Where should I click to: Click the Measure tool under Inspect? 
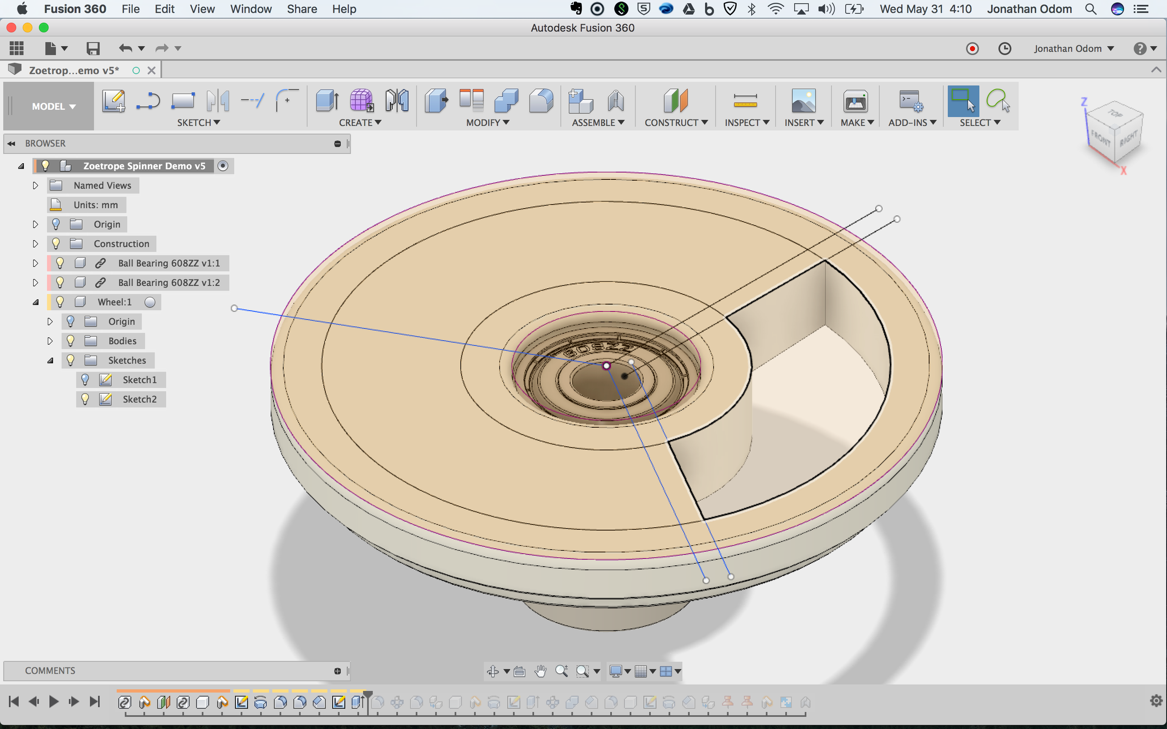(745, 101)
